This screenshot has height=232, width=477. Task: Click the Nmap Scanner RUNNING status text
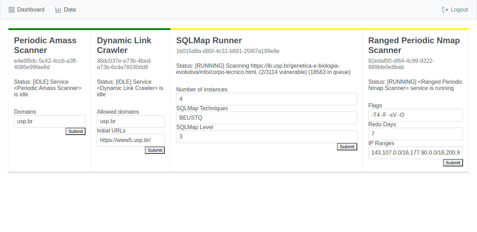pyautogui.click(x=415, y=85)
